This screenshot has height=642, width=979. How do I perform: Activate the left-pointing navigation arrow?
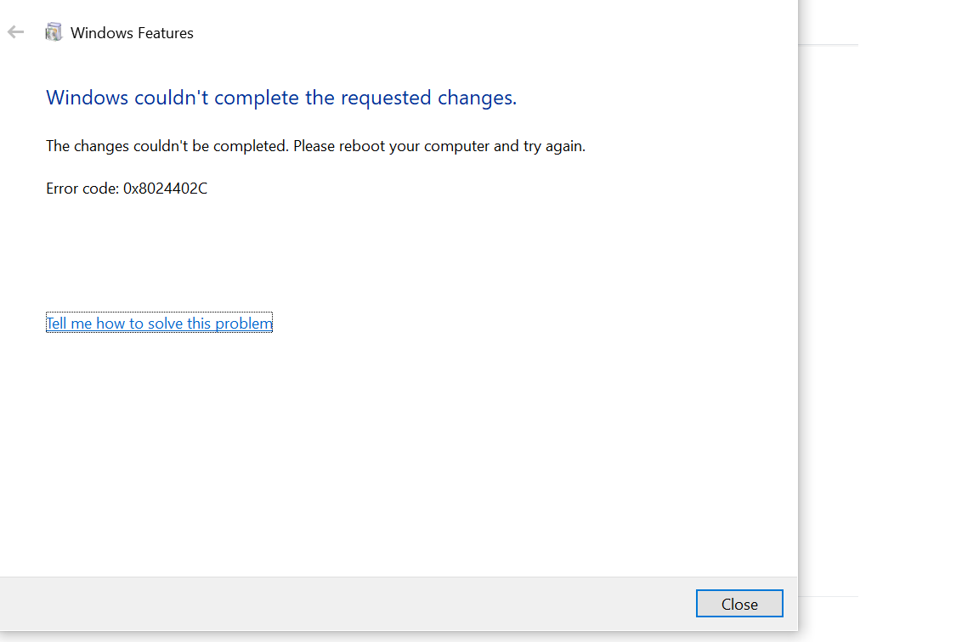click(x=15, y=31)
